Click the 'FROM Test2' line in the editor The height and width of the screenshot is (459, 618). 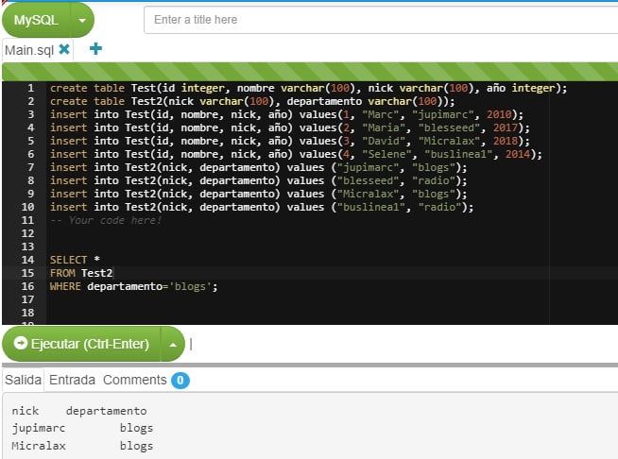click(81, 273)
